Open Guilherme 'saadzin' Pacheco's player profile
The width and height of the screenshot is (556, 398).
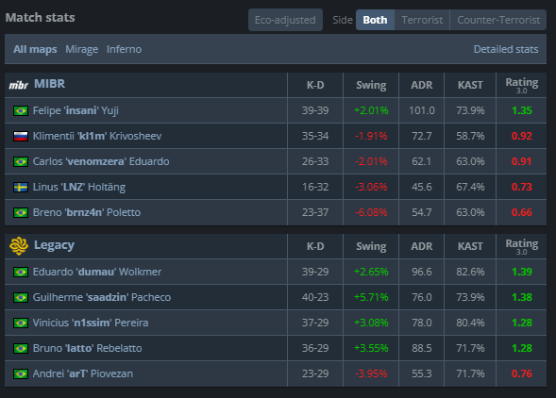(102, 297)
